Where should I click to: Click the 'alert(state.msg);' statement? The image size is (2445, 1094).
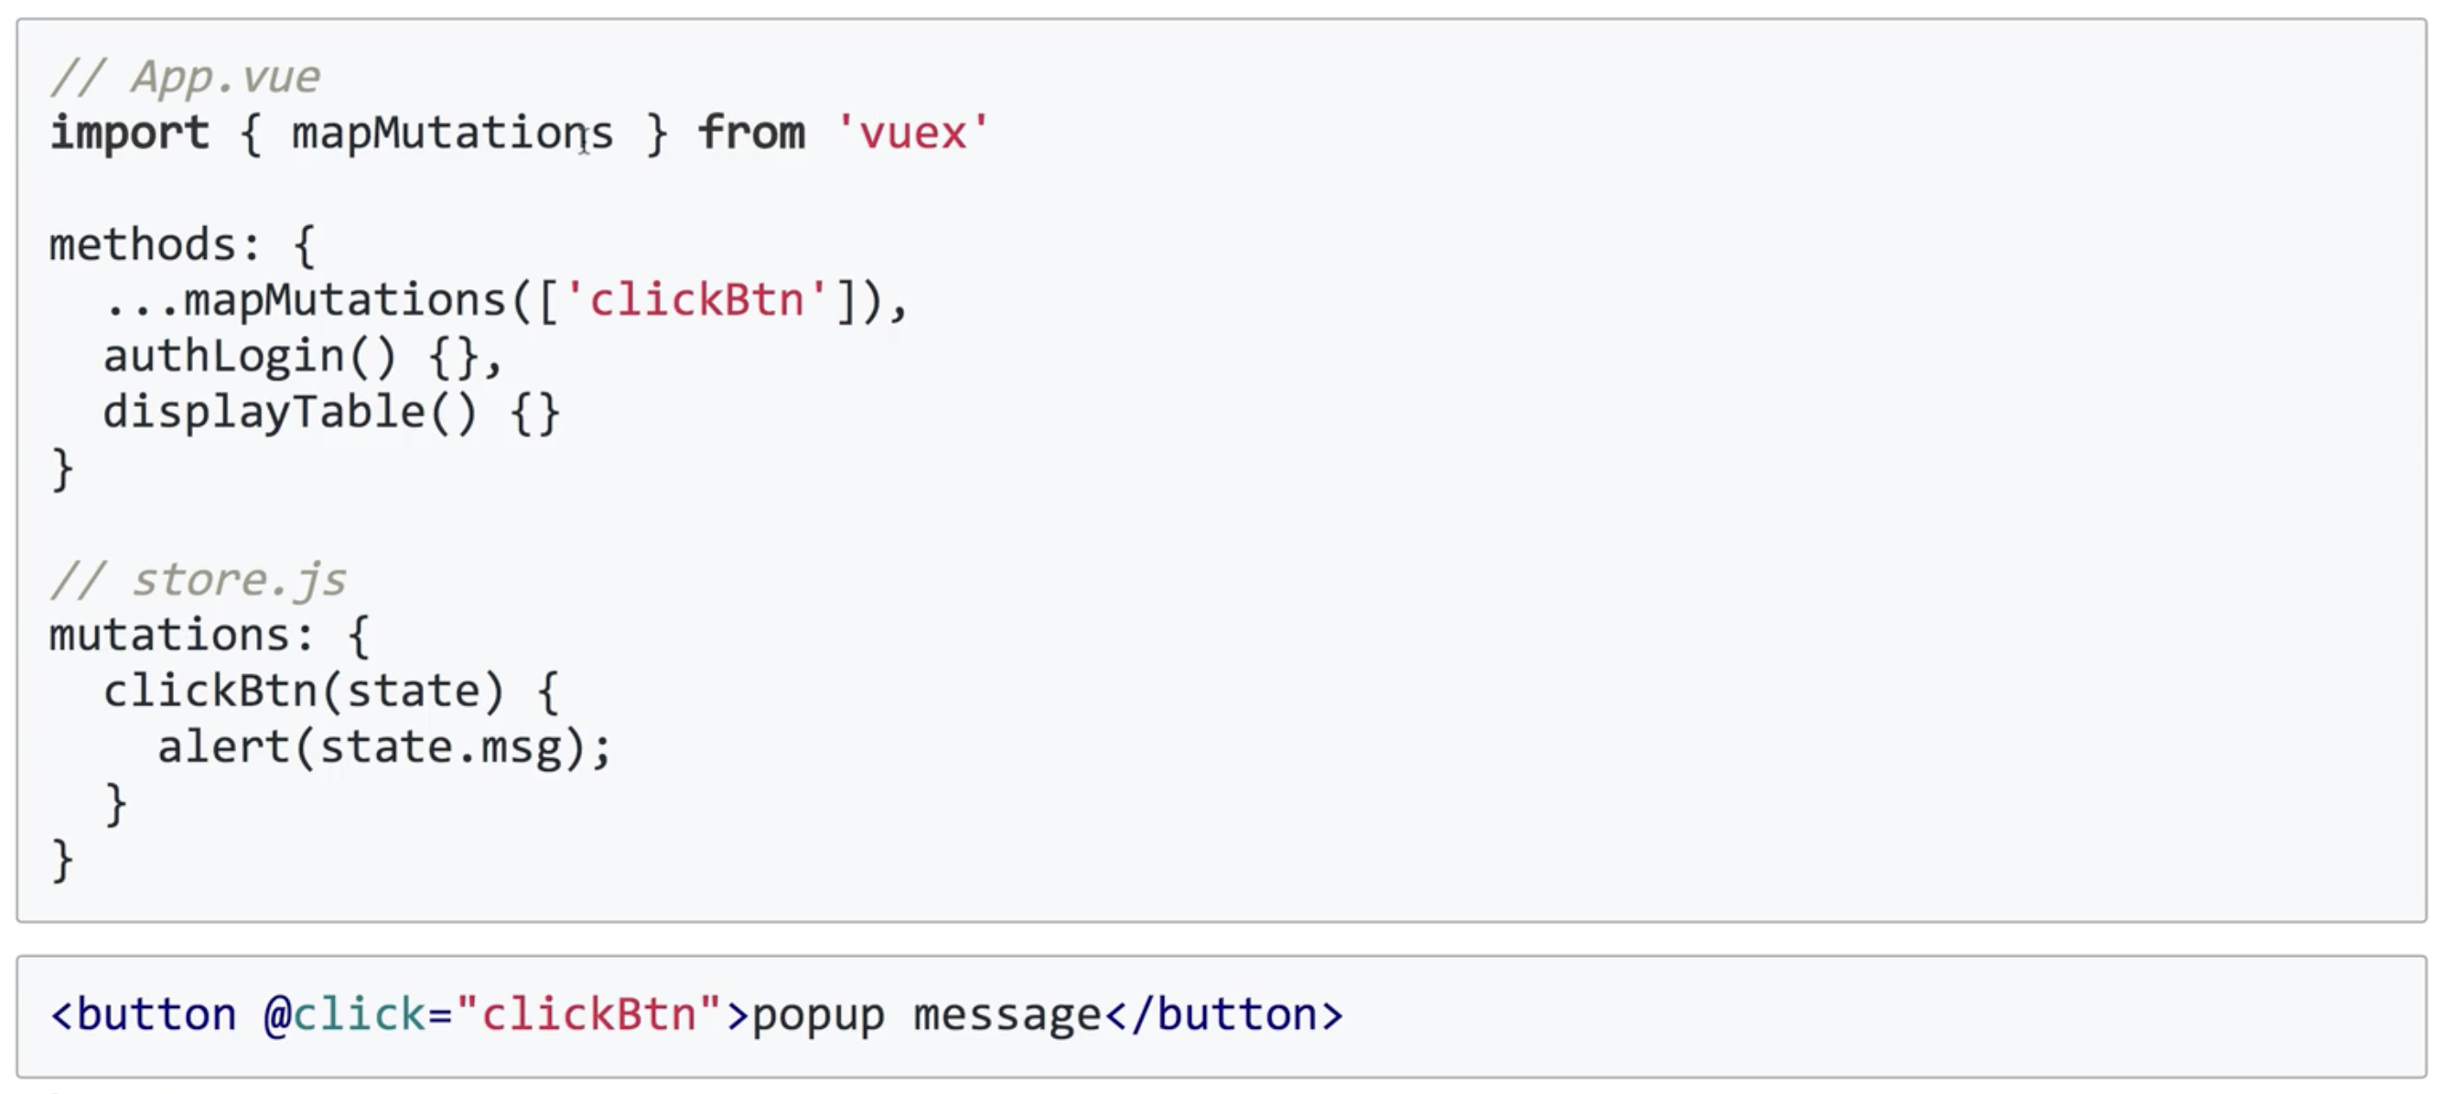384,747
